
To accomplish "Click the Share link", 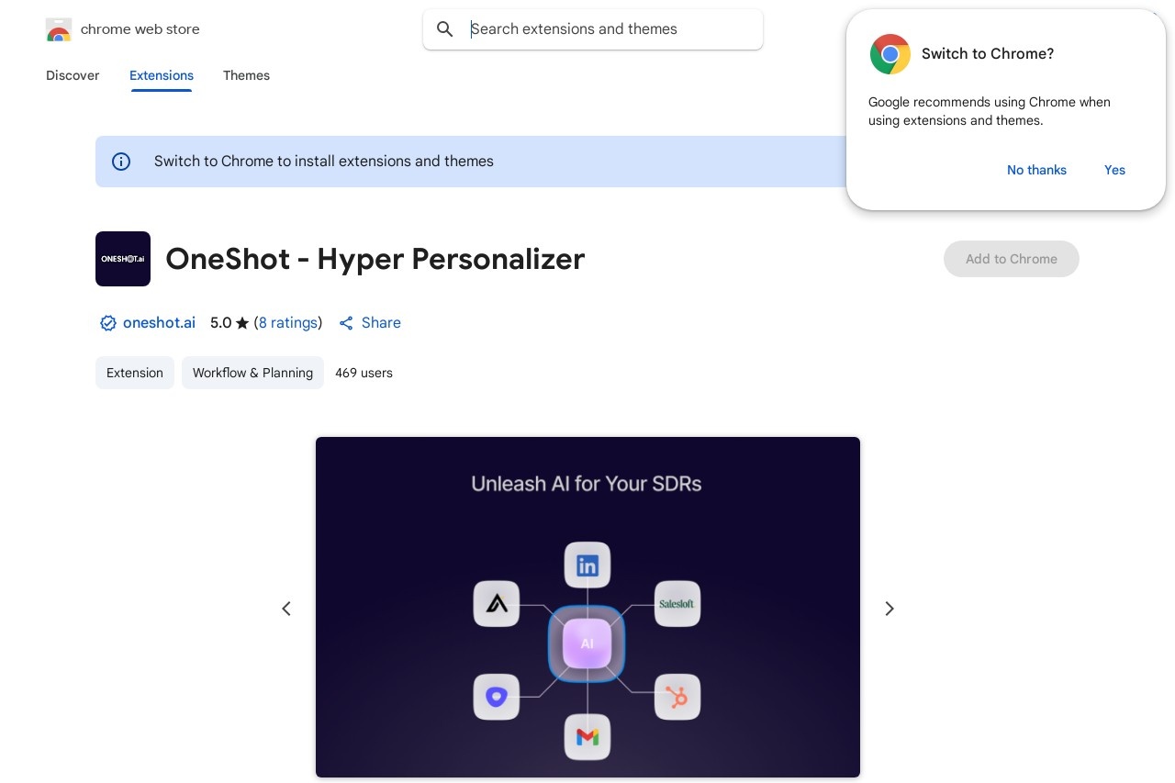I will coord(381,323).
